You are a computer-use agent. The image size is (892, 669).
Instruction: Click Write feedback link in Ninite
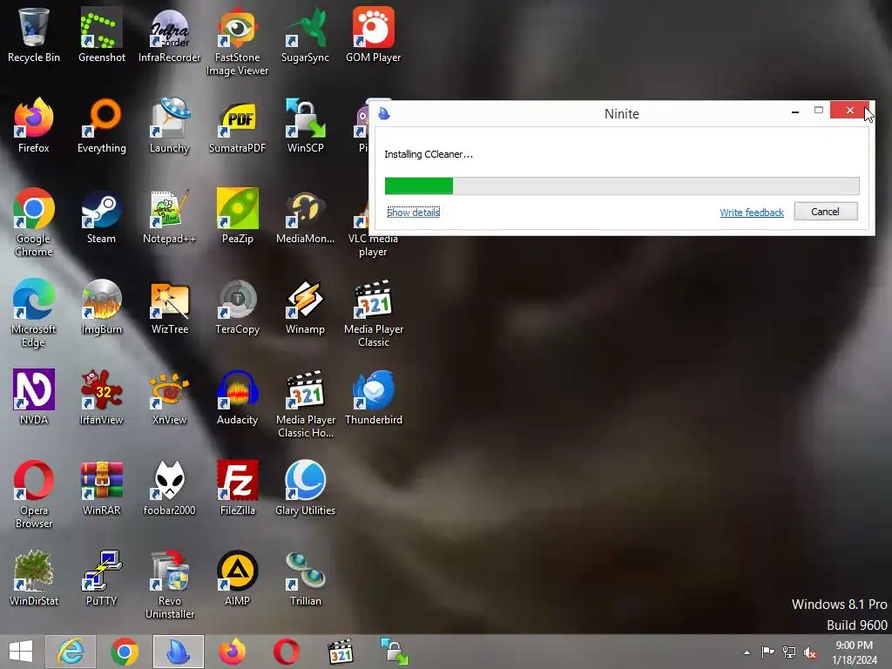point(752,213)
